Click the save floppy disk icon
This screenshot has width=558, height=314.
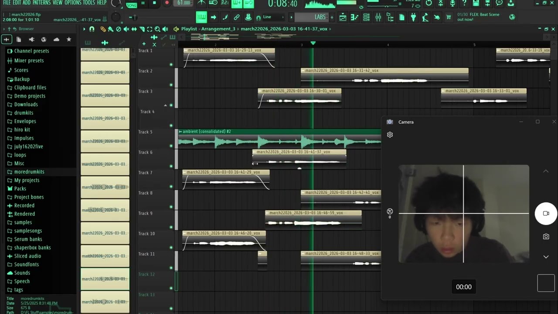point(476,3)
